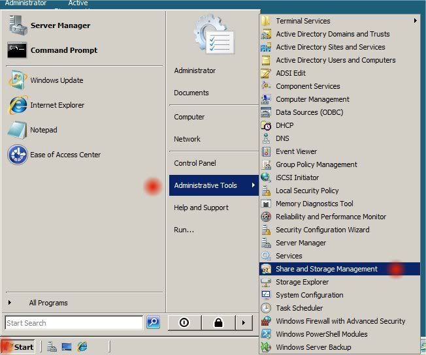Click the user account picture thumbnail
Screen dimensions: 426x355
pyautogui.click(x=214, y=35)
